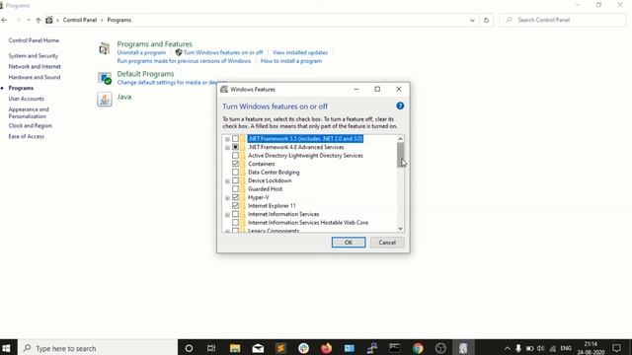Check the .NET Framework 3.5 checkbox
This screenshot has height=355, width=632.
pyautogui.click(x=235, y=139)
